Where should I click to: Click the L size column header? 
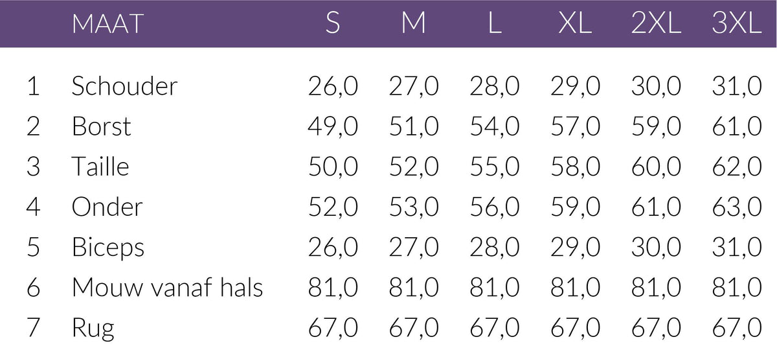pos(495,25)
